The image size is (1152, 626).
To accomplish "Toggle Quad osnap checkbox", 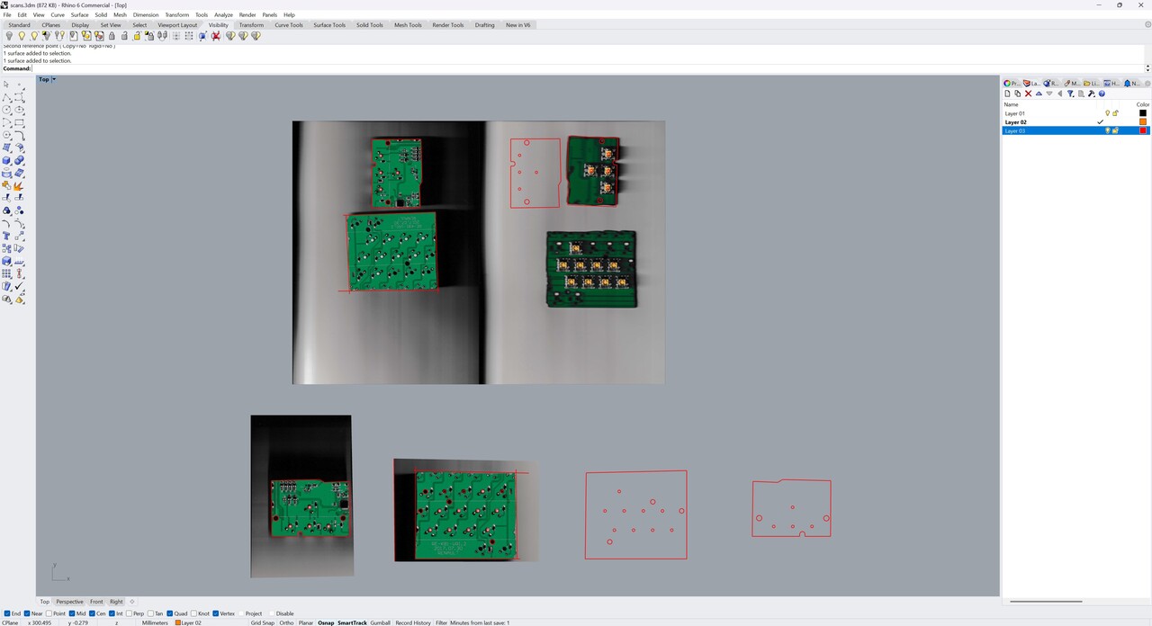I will coord(171,613).
